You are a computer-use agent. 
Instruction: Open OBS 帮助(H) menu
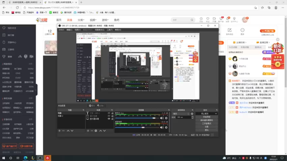coord(118,30)
